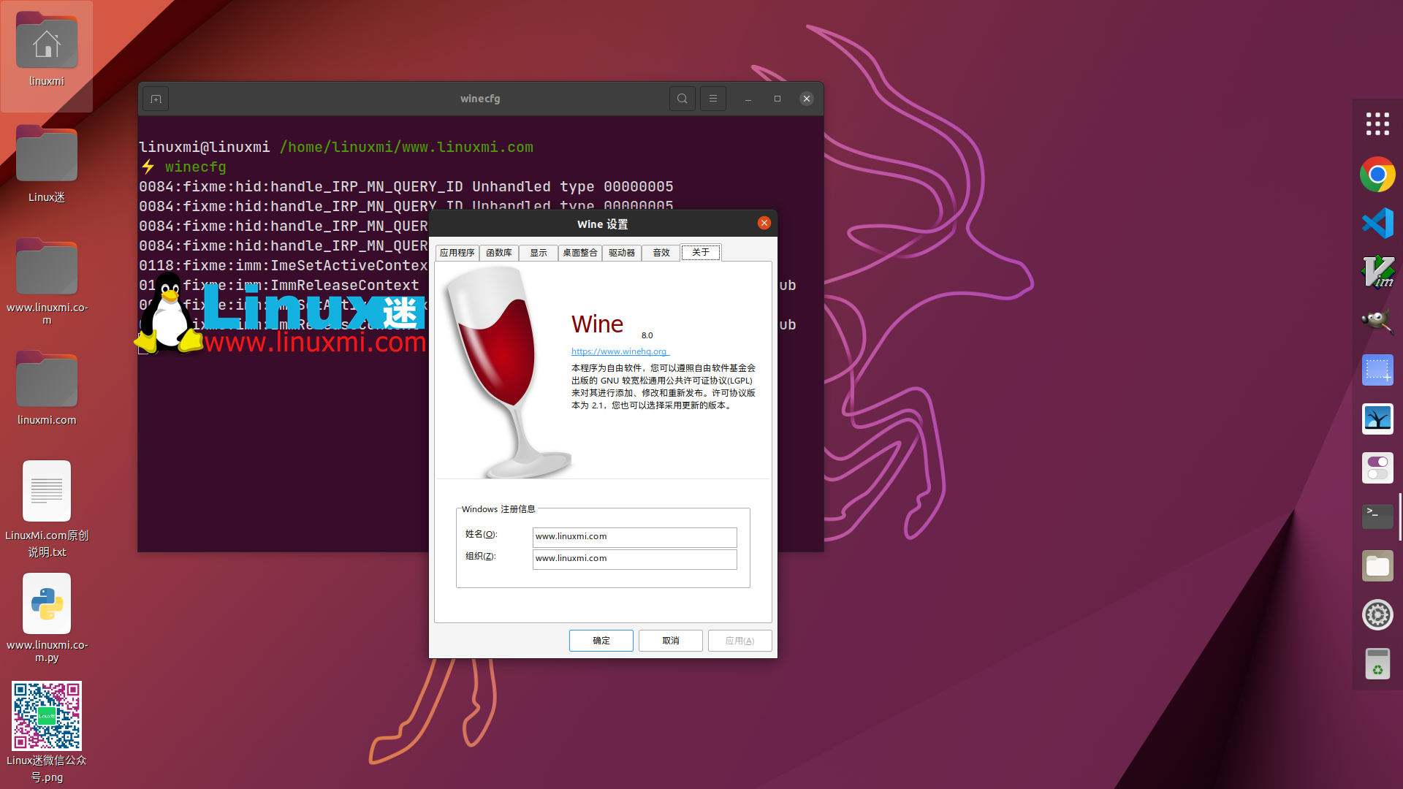1403x789 pixels.
Task: Click the terminal search icon
Action: click(x=682, y=99)
